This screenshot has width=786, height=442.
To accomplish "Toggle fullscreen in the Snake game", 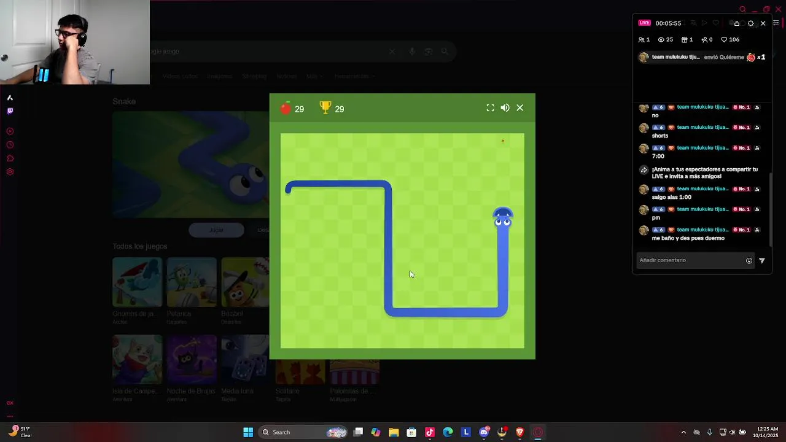I will (x=490, y=108).
